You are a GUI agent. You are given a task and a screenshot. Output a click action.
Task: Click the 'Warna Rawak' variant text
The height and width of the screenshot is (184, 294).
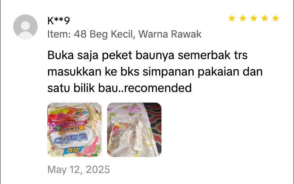point(170,34)
